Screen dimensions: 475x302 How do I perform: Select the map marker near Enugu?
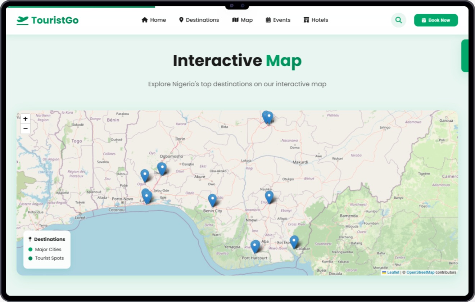269,197
